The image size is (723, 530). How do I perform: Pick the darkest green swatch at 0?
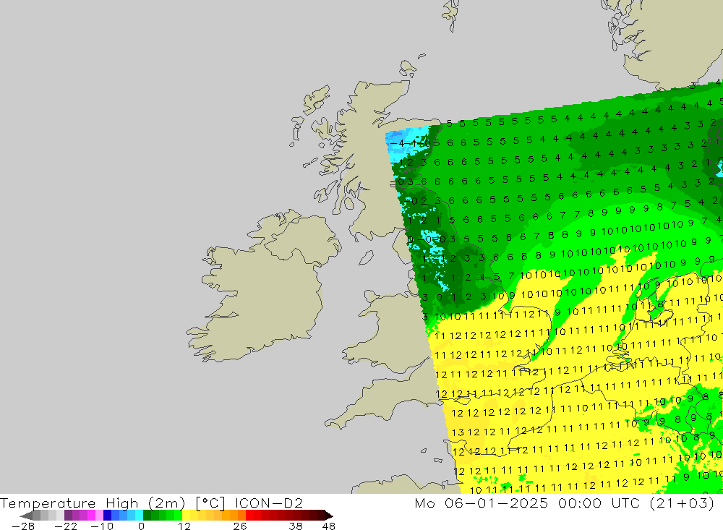[147, 516]
